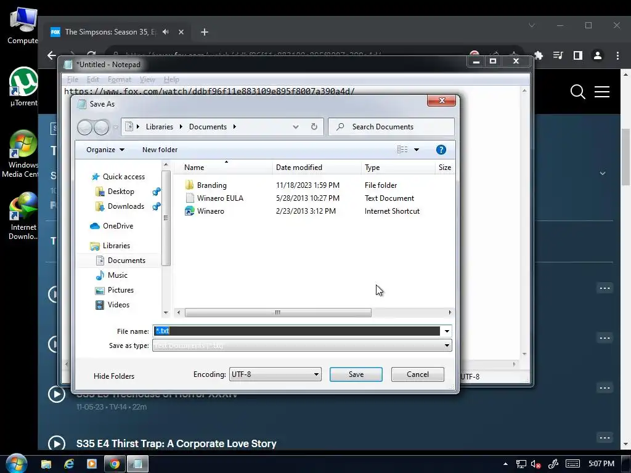
Task: Click Cancel in the Save As dialog
Action: [x=417, y=374]
